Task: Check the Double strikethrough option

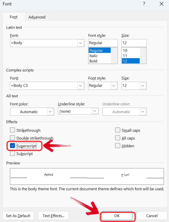Action: [x=12, y=138]
